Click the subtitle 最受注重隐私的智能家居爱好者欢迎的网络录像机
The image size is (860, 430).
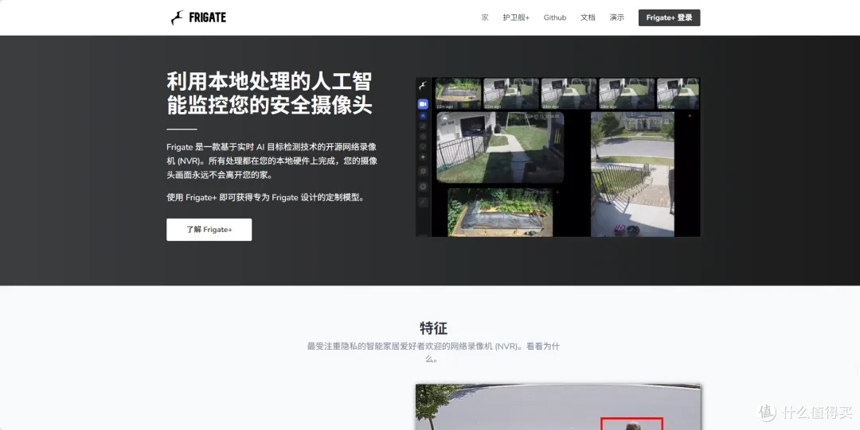click(x=433, y=353)
